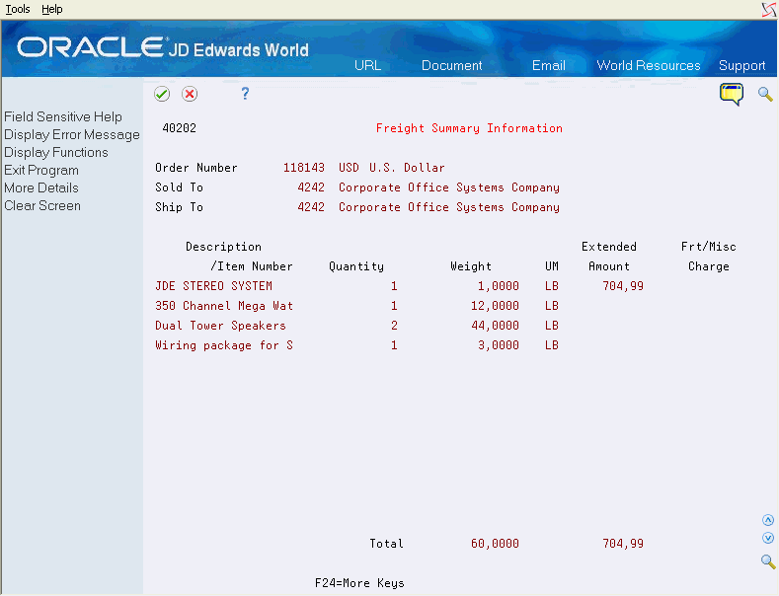Click weight value 3,0000
The height and width of the screenshot is (596, 779).
[499, 345]
